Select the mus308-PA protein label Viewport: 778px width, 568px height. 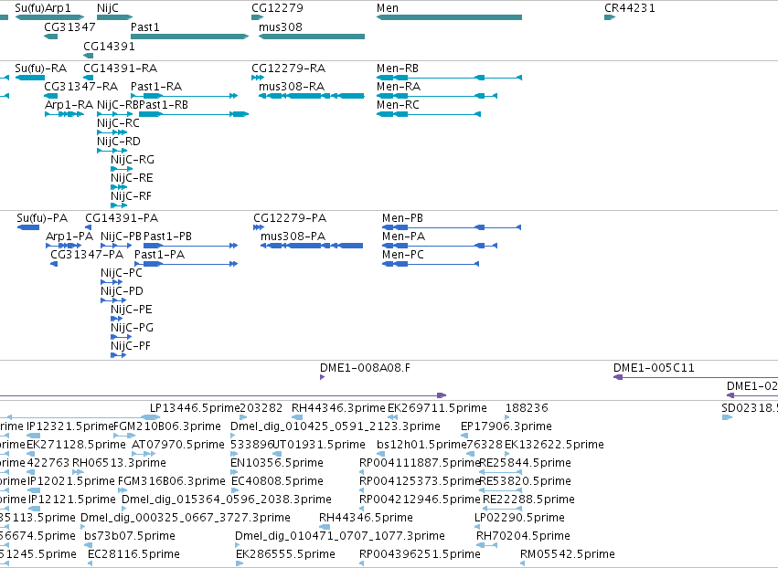293,237
